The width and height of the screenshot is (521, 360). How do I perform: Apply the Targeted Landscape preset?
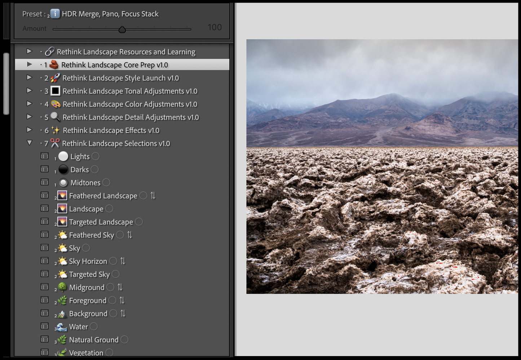(x=101, y=222)
